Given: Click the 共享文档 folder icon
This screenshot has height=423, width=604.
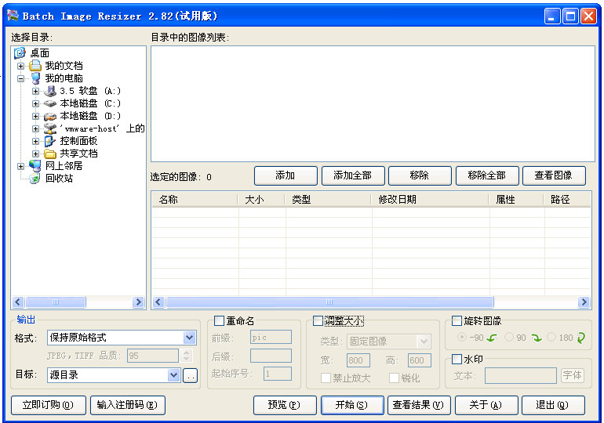Looking at the screenshot, I should [50, 154].
